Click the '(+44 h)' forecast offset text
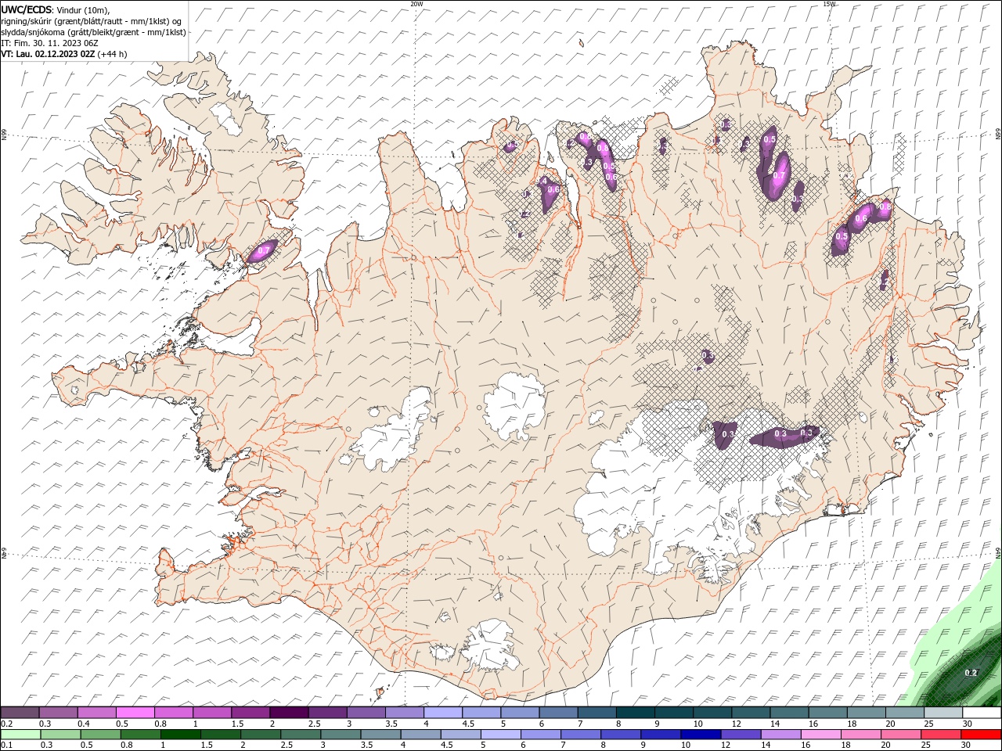Screen dimensions: 1002x751 click(x=113, y=54)
